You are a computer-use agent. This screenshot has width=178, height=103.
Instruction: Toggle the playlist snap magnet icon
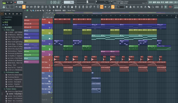tap(27, 10)
